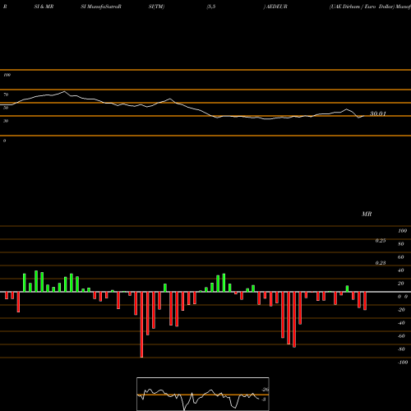Click the -26 value in mini chart
Image resolution: width=411 pixels, height=411 pixels.
point(266,390)
